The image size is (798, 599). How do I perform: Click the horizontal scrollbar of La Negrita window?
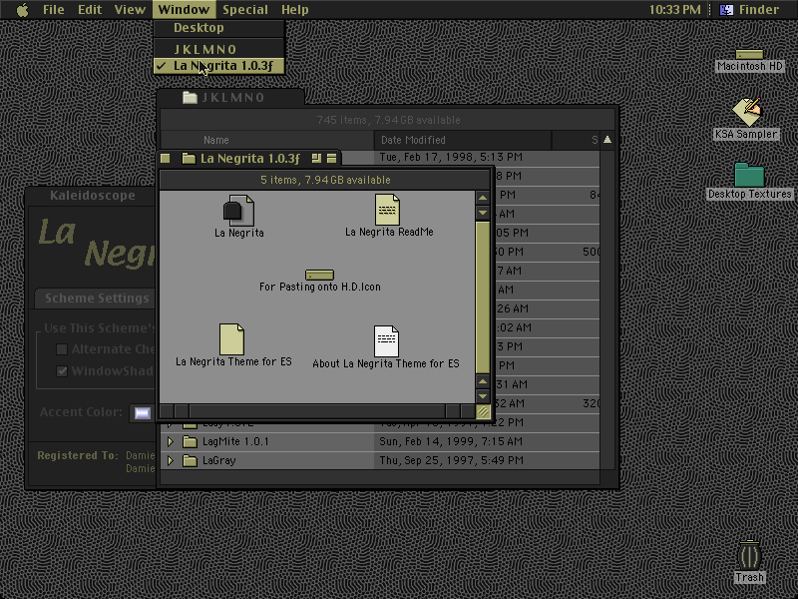coord(317,411)
